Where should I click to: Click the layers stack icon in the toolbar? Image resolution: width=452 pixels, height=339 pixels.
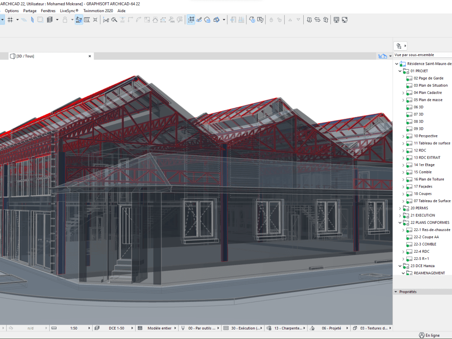pyautogui.click(x=50, y=19)
